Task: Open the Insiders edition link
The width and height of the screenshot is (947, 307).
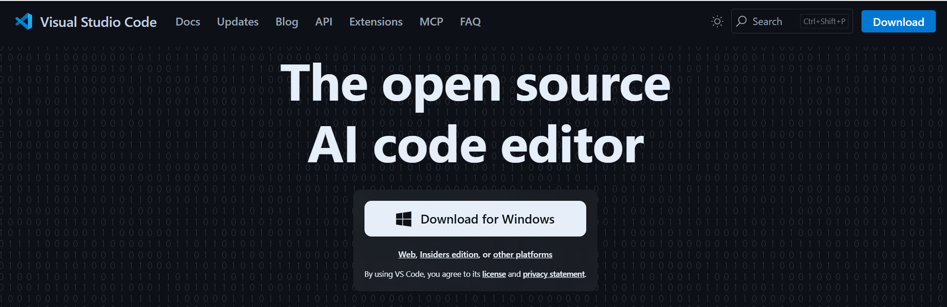Action: (449, 255)
